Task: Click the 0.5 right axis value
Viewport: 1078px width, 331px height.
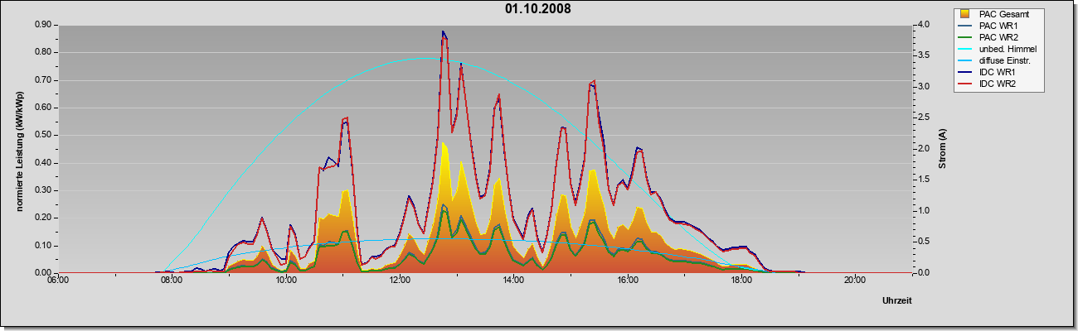Action: (925, 242)
